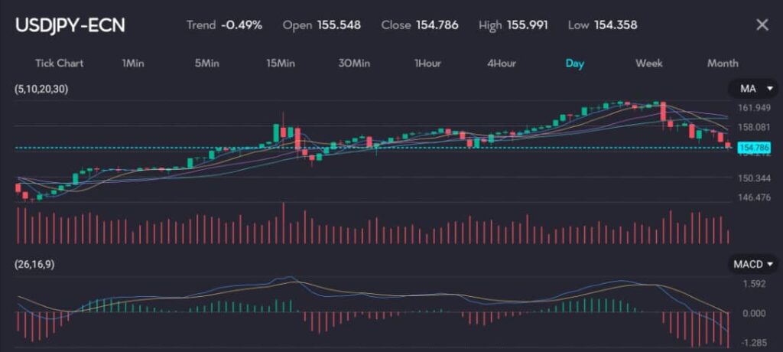Open the MACD indicator dropdown

(x=753, y=264)
